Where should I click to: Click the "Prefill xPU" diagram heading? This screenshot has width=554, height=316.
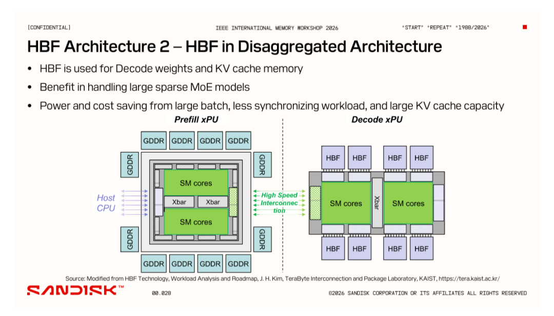pyautogui.click(x=196, y=119)
